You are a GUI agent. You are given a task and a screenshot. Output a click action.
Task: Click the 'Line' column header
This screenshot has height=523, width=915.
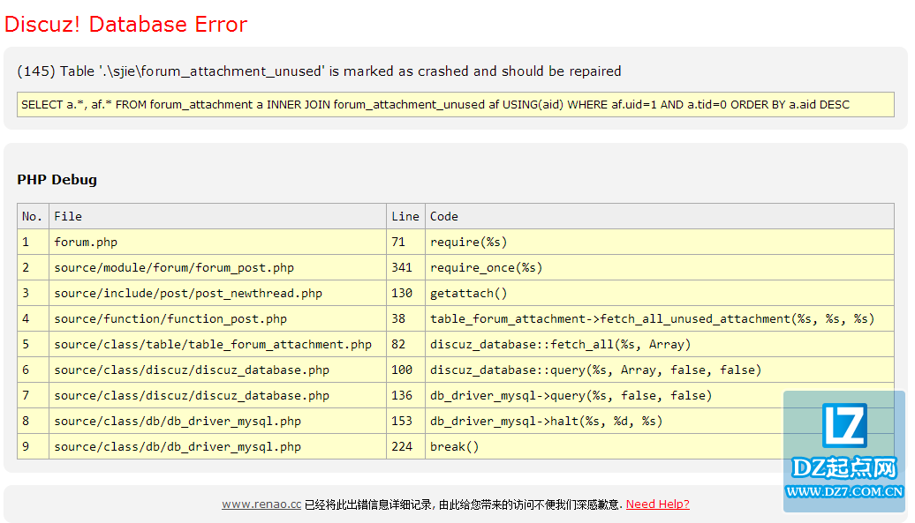tap(405, 216)
